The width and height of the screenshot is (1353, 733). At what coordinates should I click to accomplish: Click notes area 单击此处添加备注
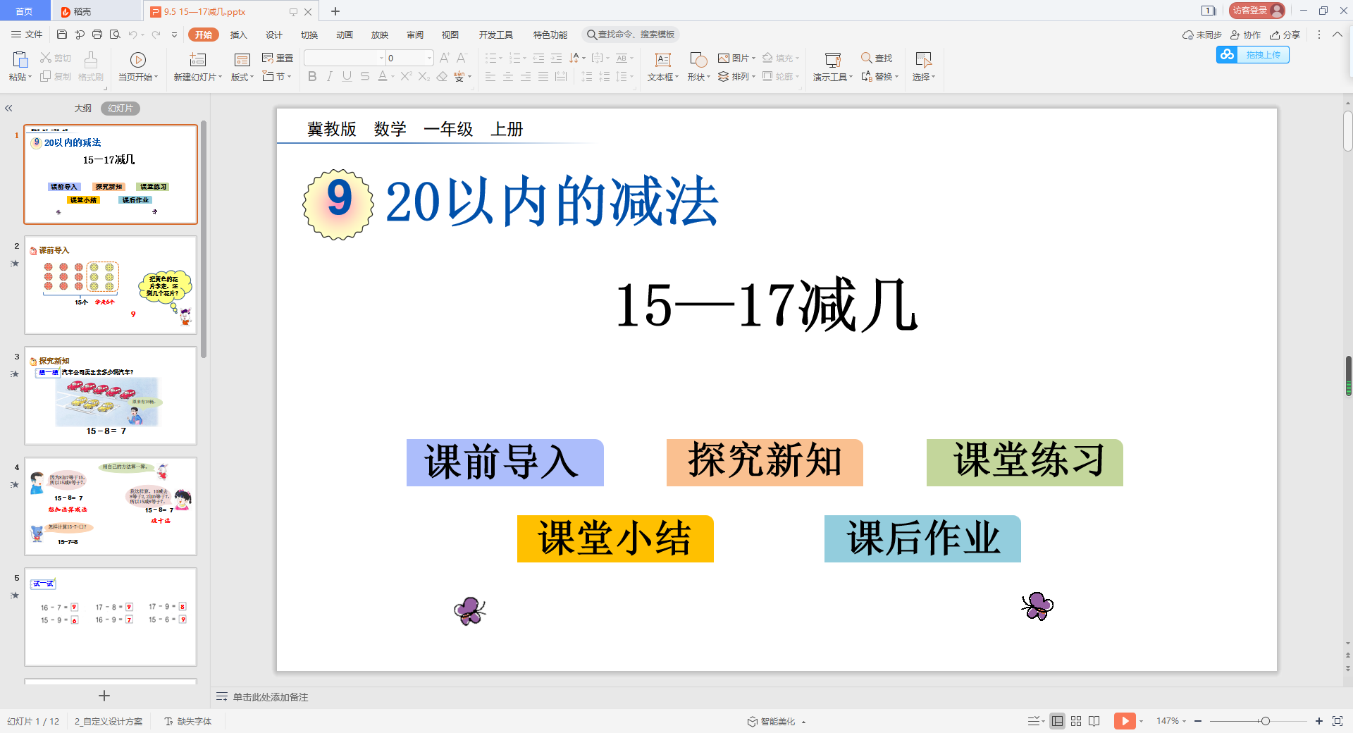[271, 696]
